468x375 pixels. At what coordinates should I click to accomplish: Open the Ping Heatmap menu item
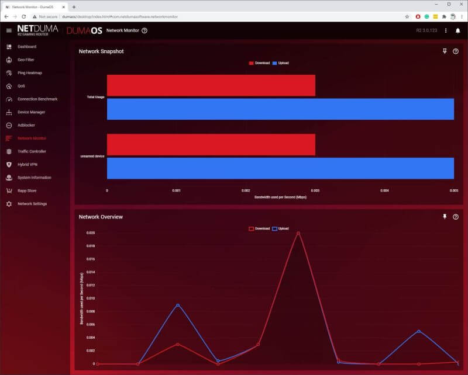(30, 73)
